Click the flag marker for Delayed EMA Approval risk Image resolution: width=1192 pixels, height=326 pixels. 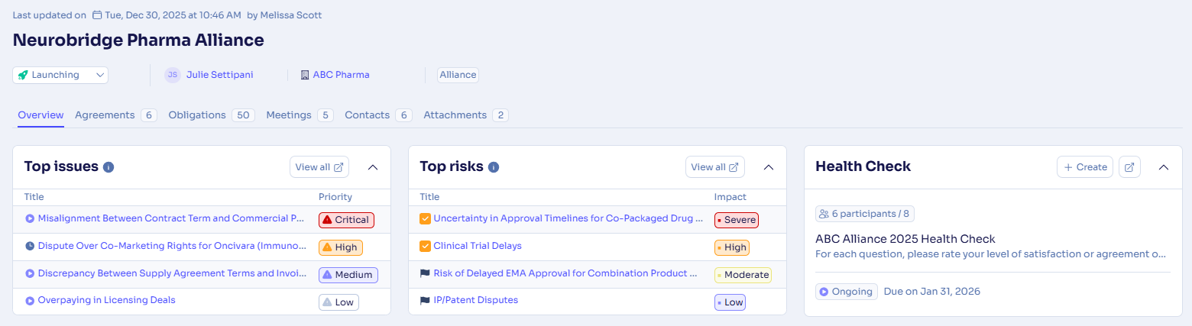425,273
